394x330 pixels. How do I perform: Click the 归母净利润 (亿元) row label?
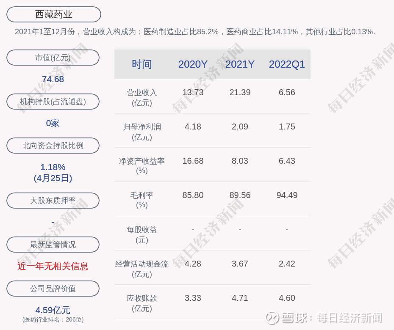pyautogui.click(x=142, y=132)
